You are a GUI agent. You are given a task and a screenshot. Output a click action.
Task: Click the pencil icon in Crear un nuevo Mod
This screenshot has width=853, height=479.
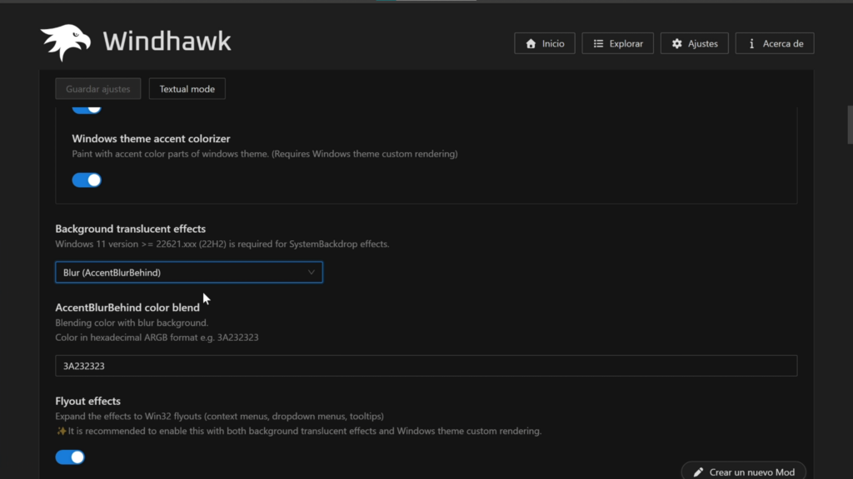coord(699,472)
